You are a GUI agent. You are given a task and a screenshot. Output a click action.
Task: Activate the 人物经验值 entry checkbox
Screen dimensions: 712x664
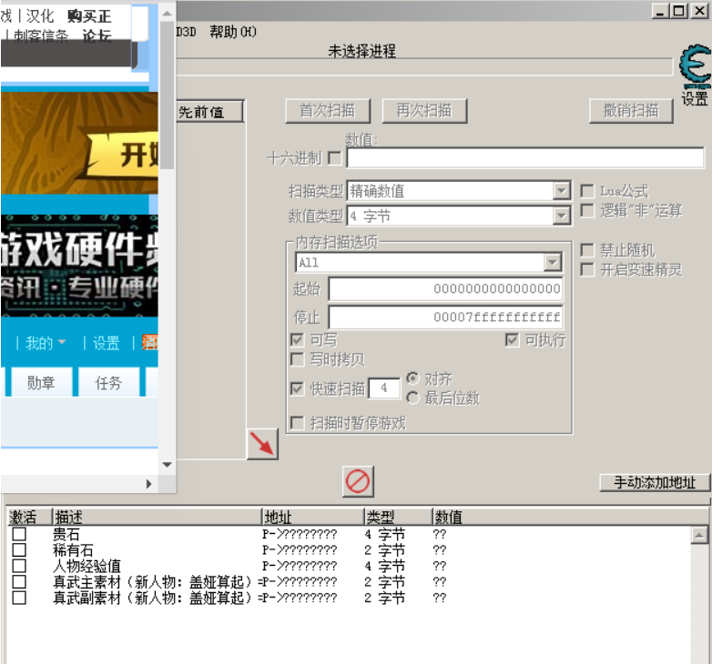pyautogui.click(x=19, y=566)
